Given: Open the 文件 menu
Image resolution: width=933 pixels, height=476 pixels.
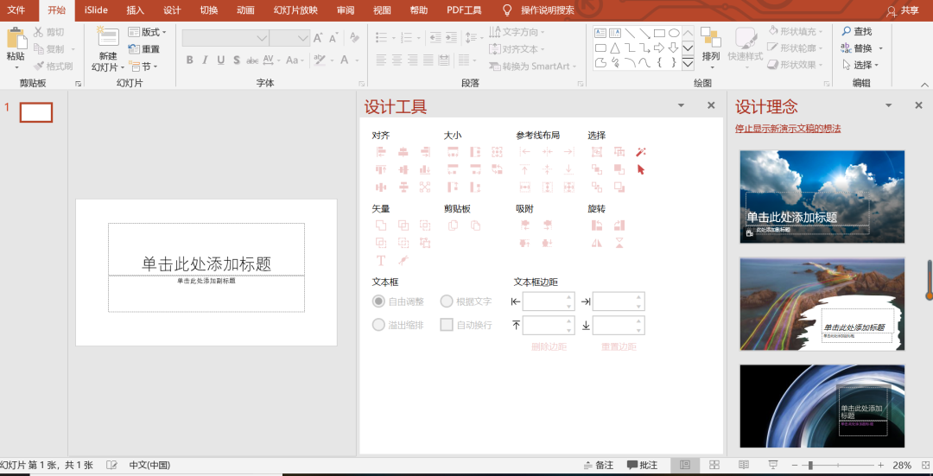Looking at the screenshot, I should pos(16,10).
